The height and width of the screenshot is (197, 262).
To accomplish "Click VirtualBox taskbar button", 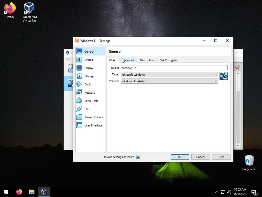I will coord(44,192).
